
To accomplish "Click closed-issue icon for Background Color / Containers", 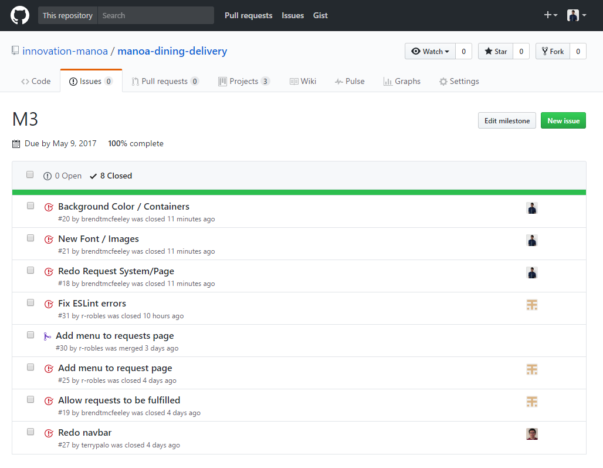I will (x=49, y=207).
